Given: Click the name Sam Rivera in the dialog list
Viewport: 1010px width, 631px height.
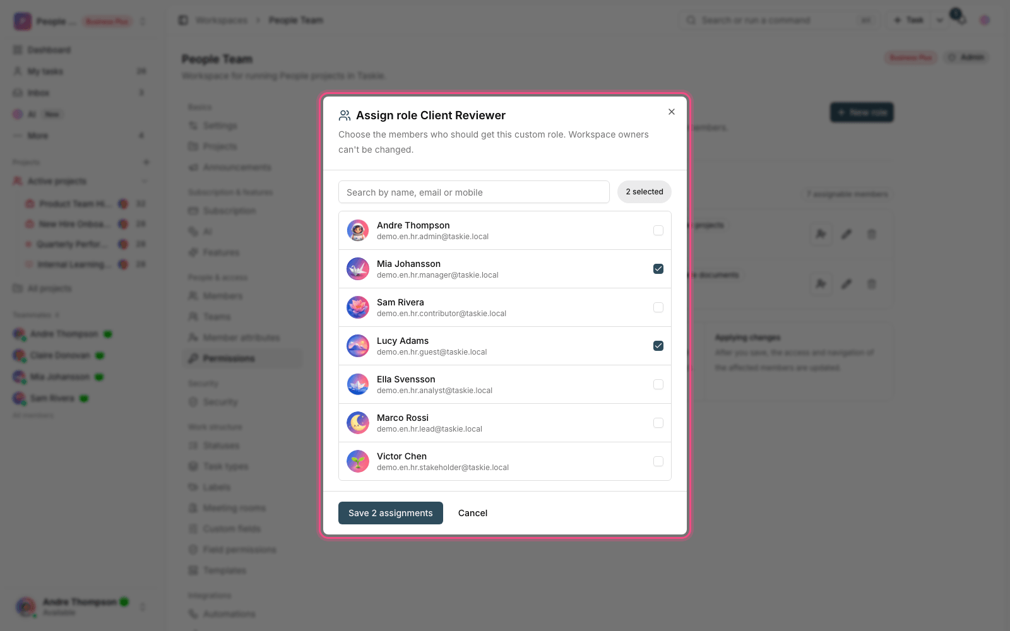Looking at the screenshot, I should pyautogui.click(x=400, y=302).
